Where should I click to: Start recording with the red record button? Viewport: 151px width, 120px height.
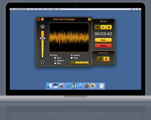click(x=98, y=27)
